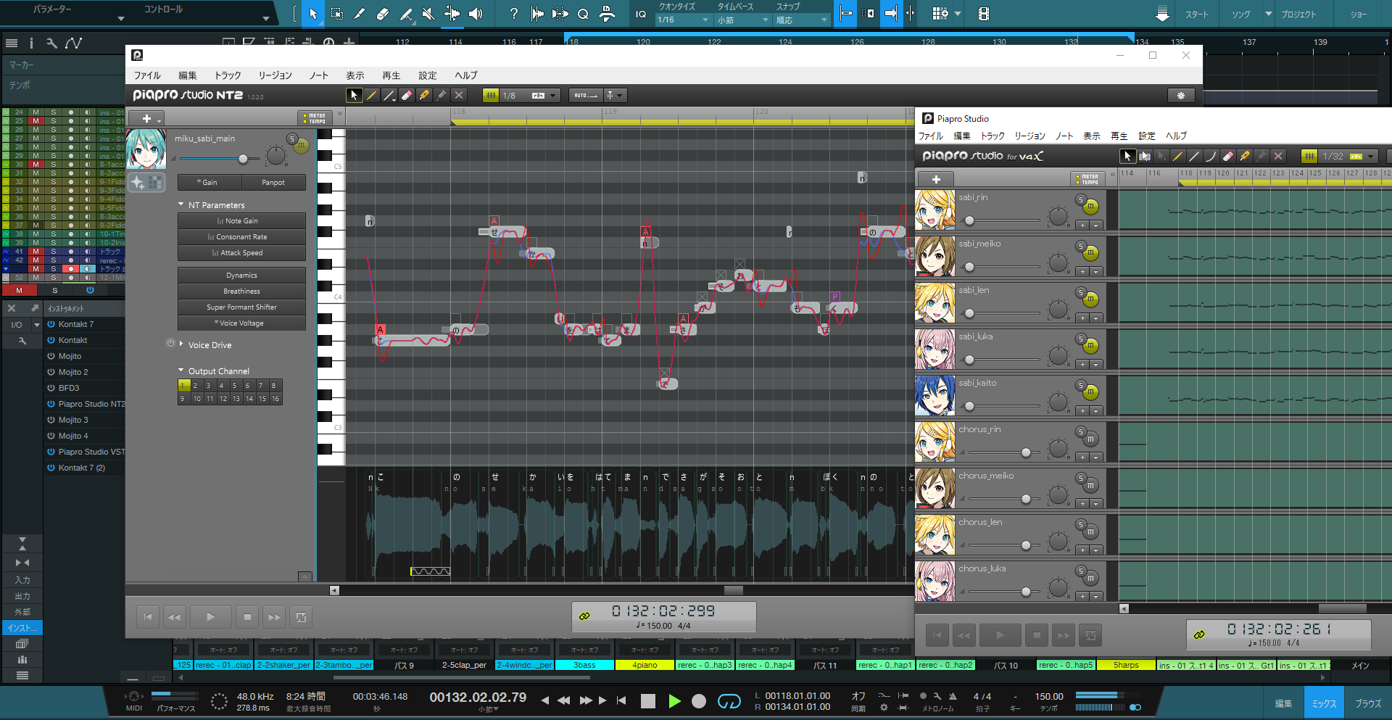Image resolution: width=1392 pixels, height=720 pixels.
Task: Mute the chorus_rin track
Action: click(x=1090, y=439)
